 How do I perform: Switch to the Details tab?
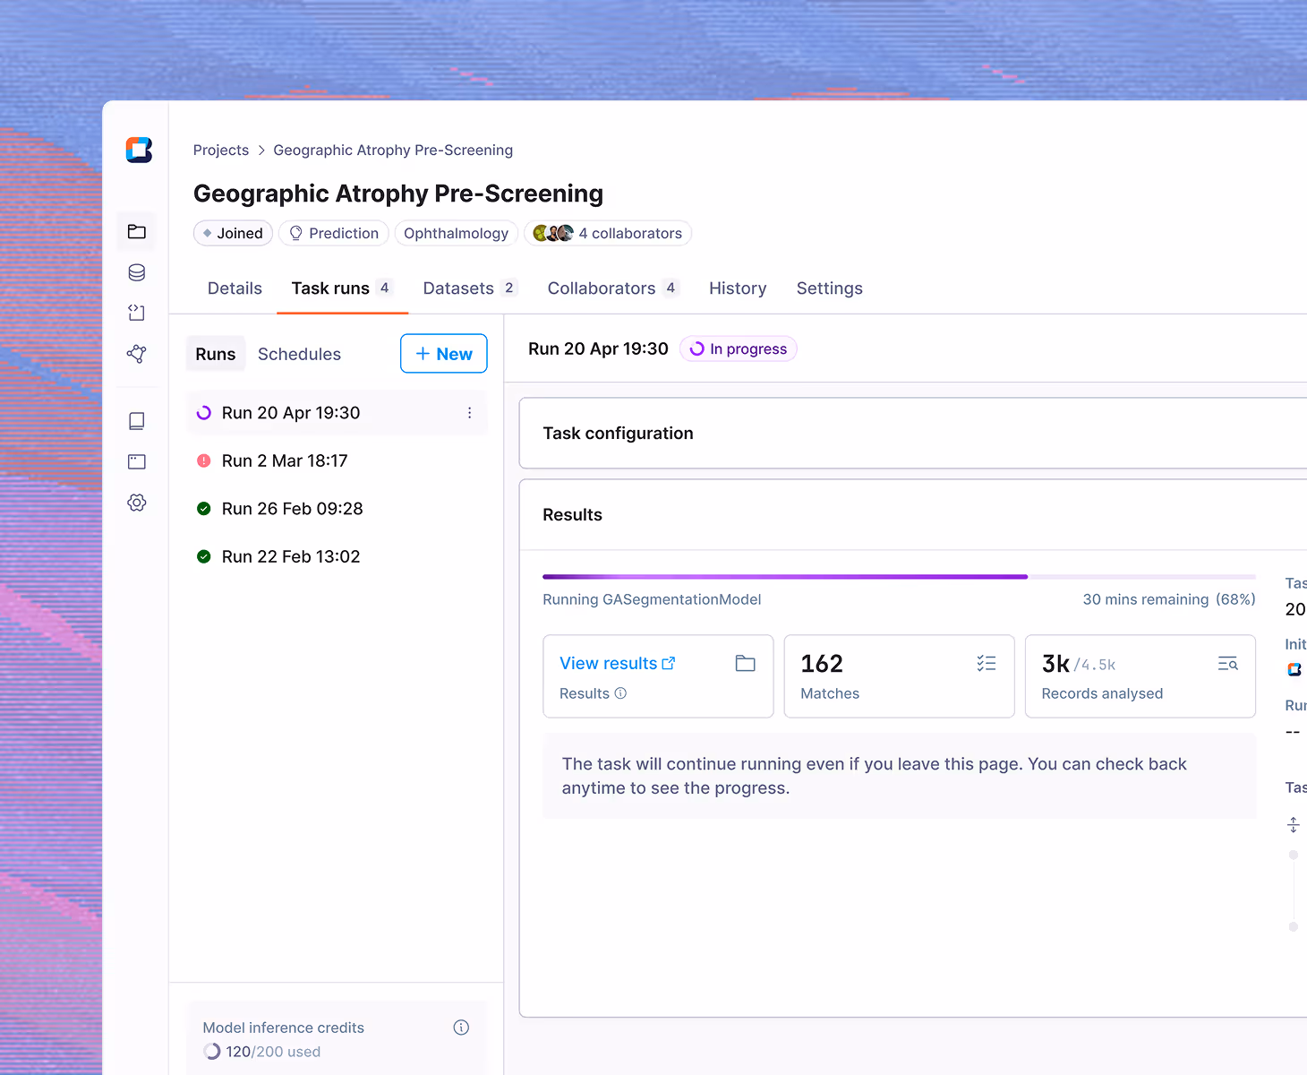[235, 288]
